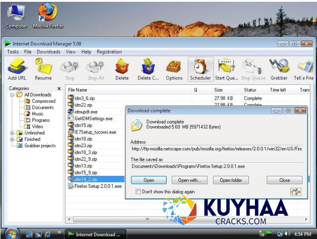Select the GetIDMSettings.exe file row
Screen dimensions: 317x239
pos(96,118)
